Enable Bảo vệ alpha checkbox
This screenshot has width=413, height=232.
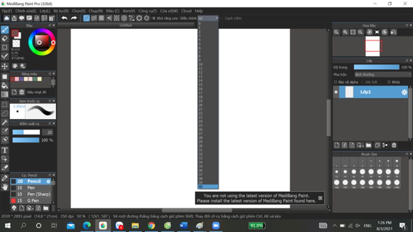tap(336, 82)
